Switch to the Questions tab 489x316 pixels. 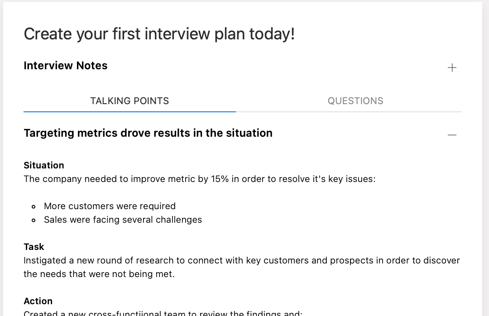(355, 101)
